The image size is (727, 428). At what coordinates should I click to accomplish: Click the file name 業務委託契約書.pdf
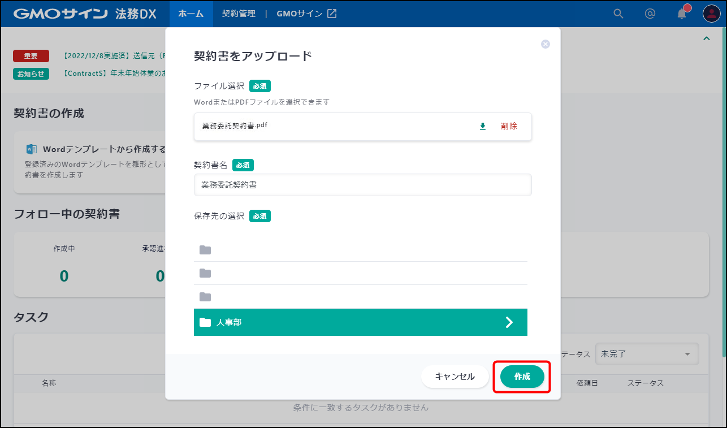coord(235,126)
